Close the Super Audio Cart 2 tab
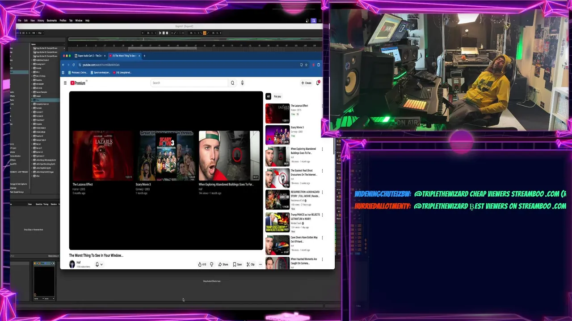Image resolution: width=572 pixels, height=321 pixels. click(105, 56)
